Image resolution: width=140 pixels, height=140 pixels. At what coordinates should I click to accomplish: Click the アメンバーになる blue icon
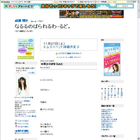(16, 123)
